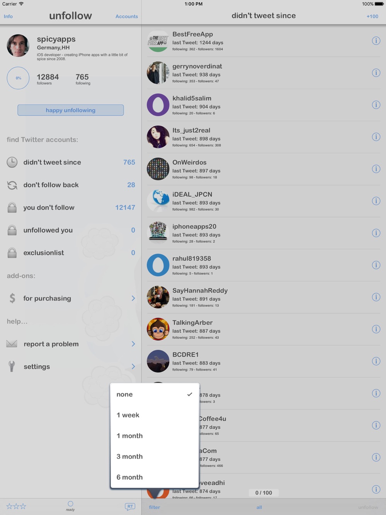View info for BCDRE1
The image size is (386, 515).
point(376,361)
